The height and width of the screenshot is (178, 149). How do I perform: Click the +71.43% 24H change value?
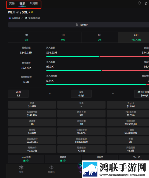coord(136,40)
